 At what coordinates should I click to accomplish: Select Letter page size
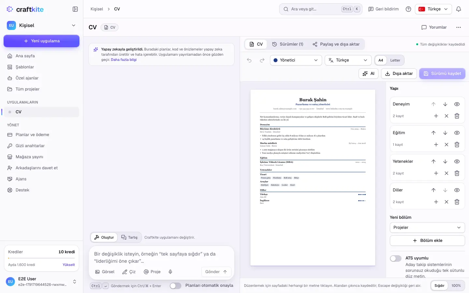coord(395,60)
